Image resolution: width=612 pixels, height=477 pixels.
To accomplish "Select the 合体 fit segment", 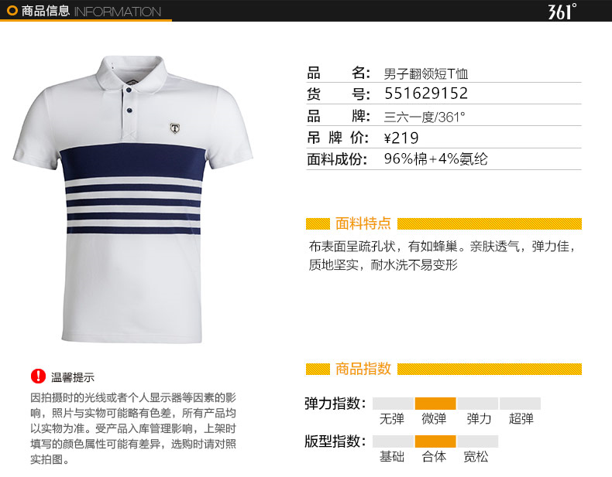I will click(x=435, y=441).
